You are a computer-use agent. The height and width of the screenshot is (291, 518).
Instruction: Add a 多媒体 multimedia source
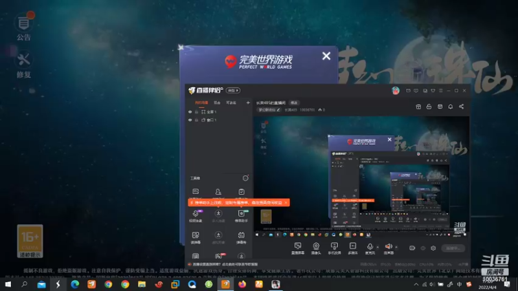(353, 248)
